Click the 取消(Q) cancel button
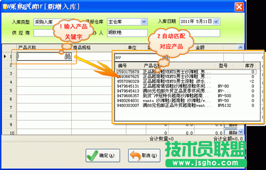Screen dimensions: 266x170 [144, 155]
